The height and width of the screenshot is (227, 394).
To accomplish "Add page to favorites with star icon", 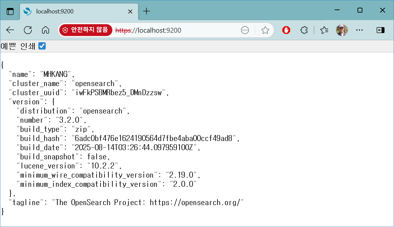I will (x=265, y=30).
